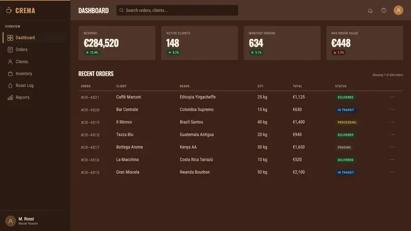Click the avg order 2.3% down badge
Screen dimensions: 411x231
339,53
